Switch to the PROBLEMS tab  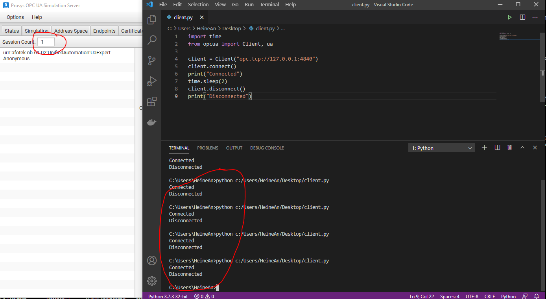click(x=207, y=148)
